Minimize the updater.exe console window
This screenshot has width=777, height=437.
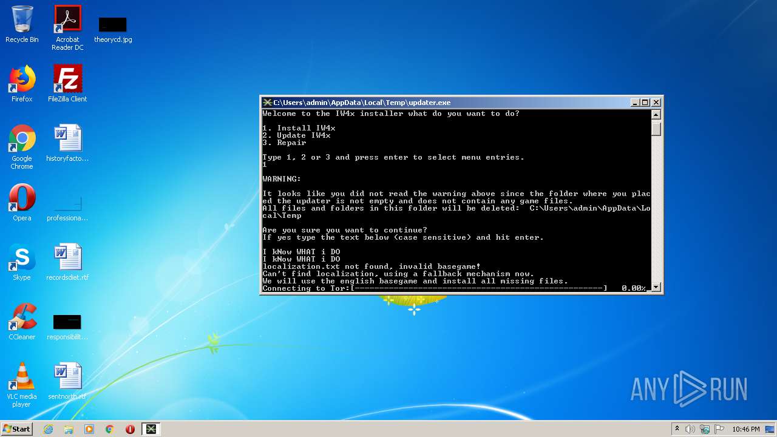[635, 103]
